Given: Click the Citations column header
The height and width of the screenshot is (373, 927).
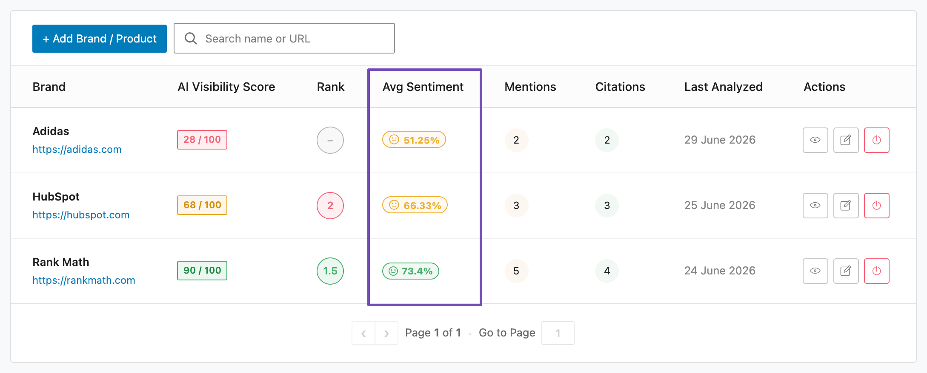Looking at the screenshot, I should click(x=620, y=87).
